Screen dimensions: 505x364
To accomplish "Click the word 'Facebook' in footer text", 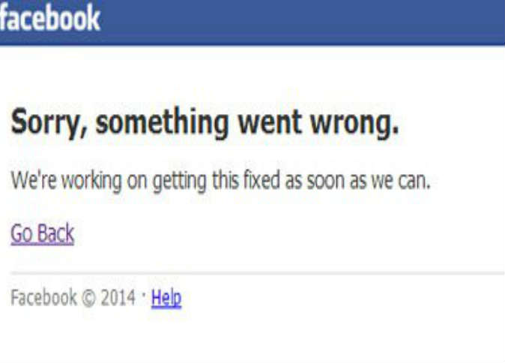I will coord(43,297).
